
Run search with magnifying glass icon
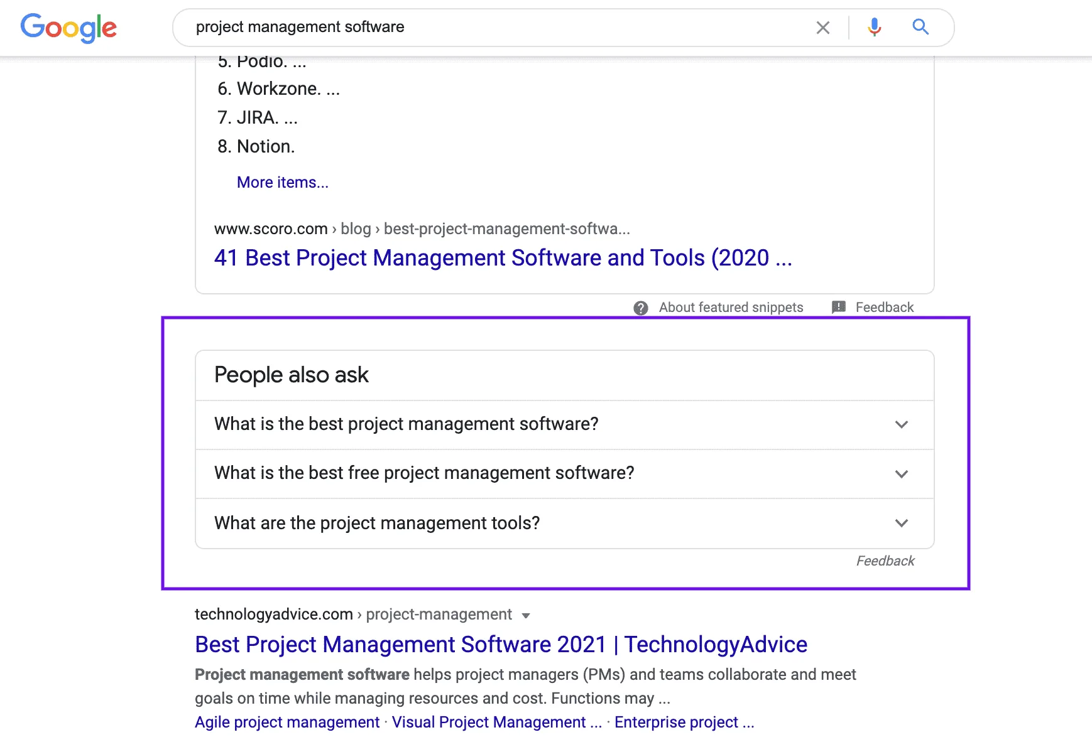click(x=920, y=27)
